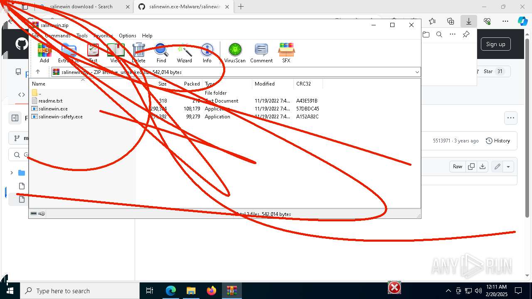
Task: Sort by the Modified column header
Action: click(273, 83)
